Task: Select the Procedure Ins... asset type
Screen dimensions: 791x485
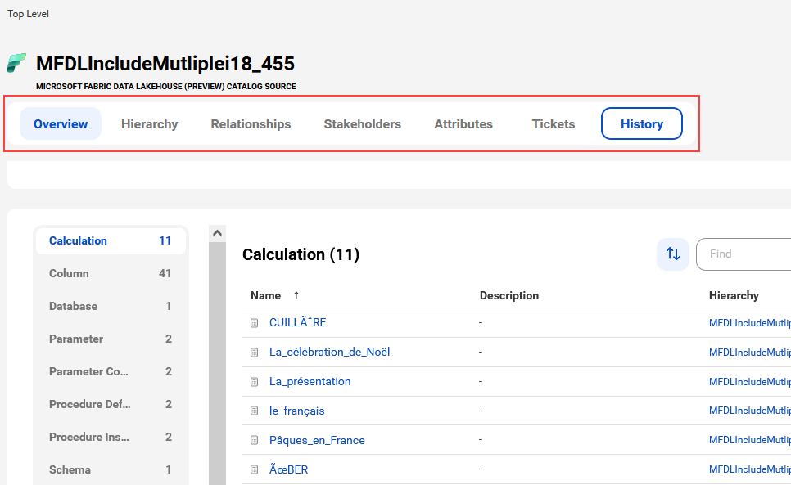Action: coord(111,438)
